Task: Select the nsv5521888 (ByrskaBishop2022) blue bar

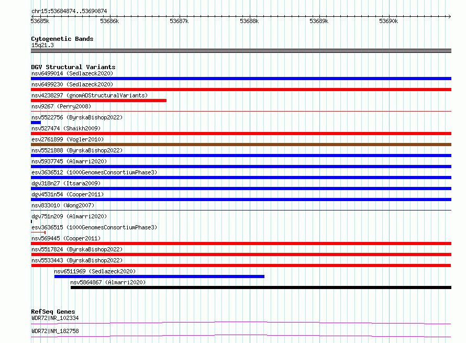Action: 241,156
